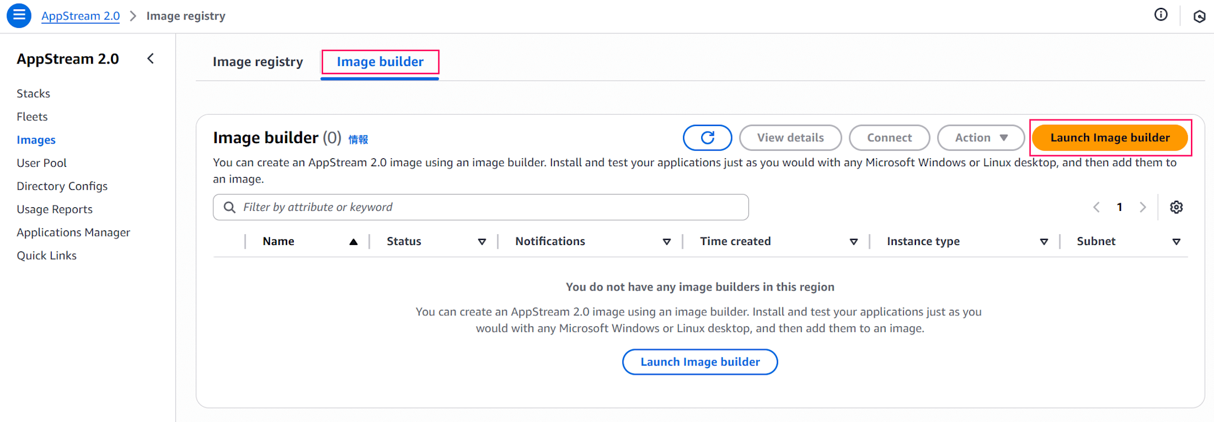Click the AppStream 2.0 sidebar title

pyautogui.click(x=68, y=59)
